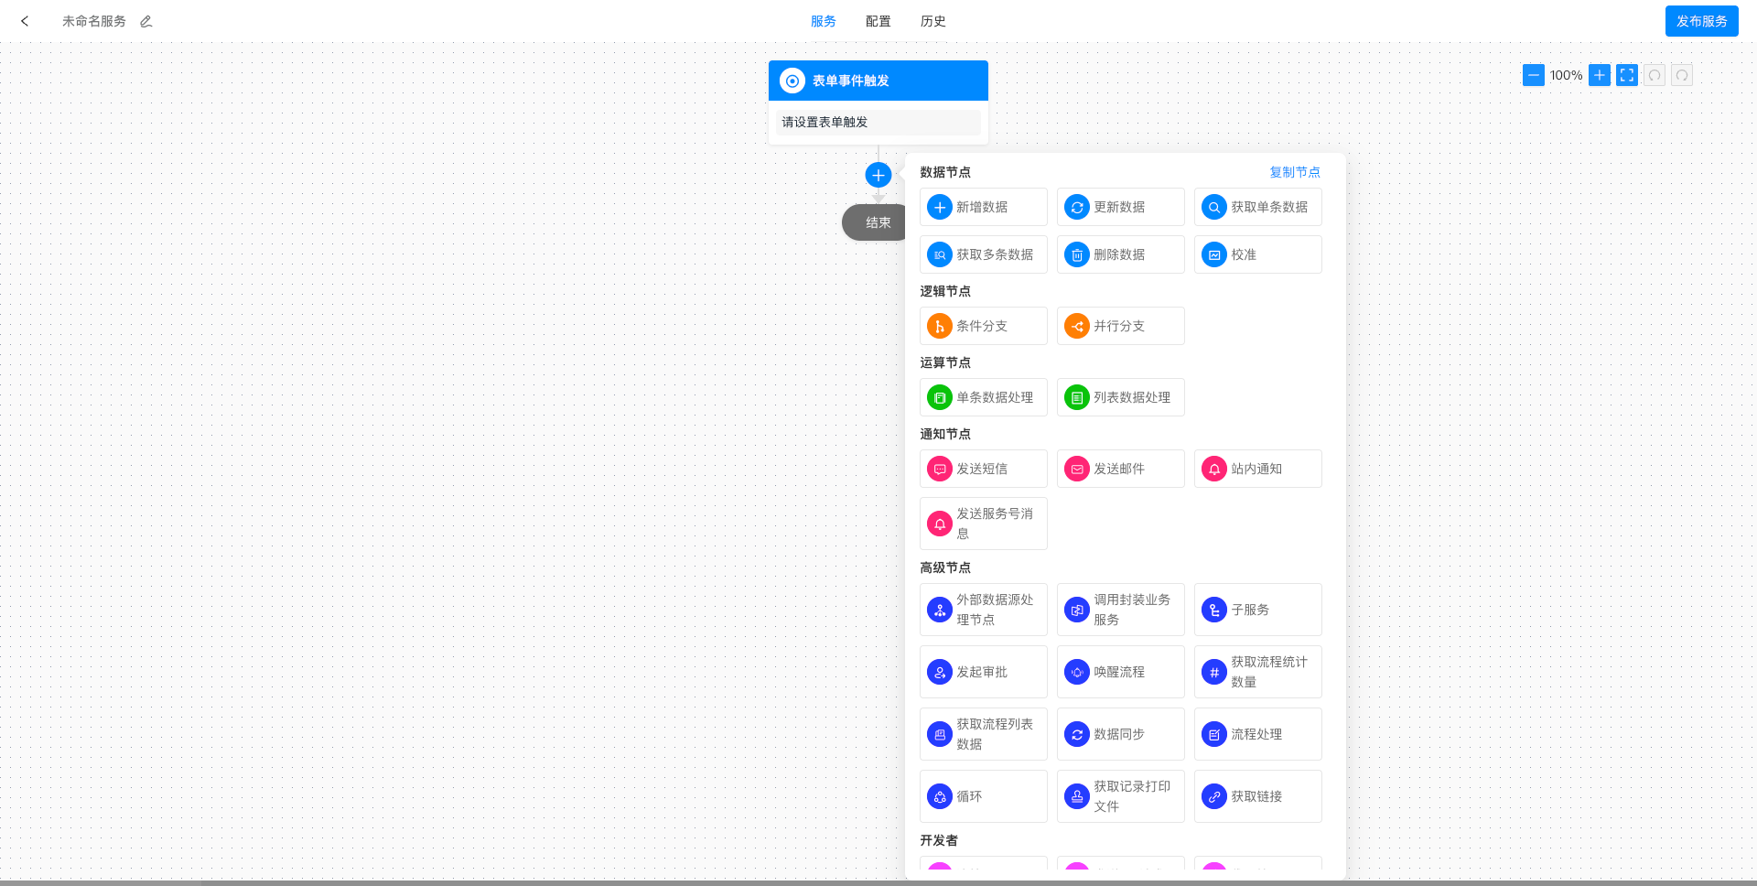Switch to the 配置 tab

pyautogui.click(x=878, y=21)
